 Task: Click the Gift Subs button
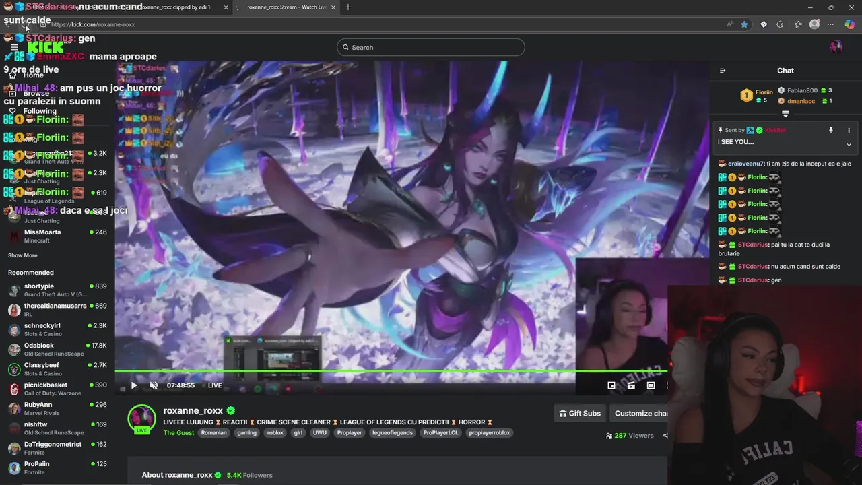(580, 413)
